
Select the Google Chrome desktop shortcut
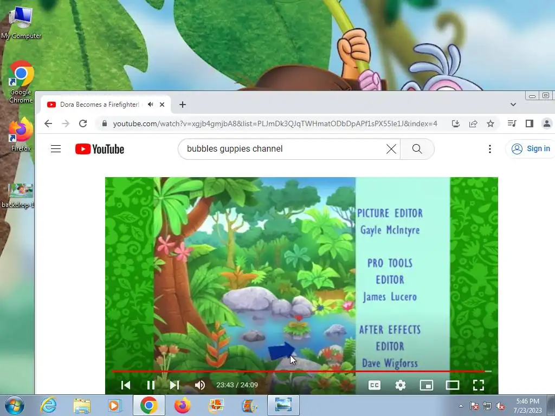[x=21, y=82]
